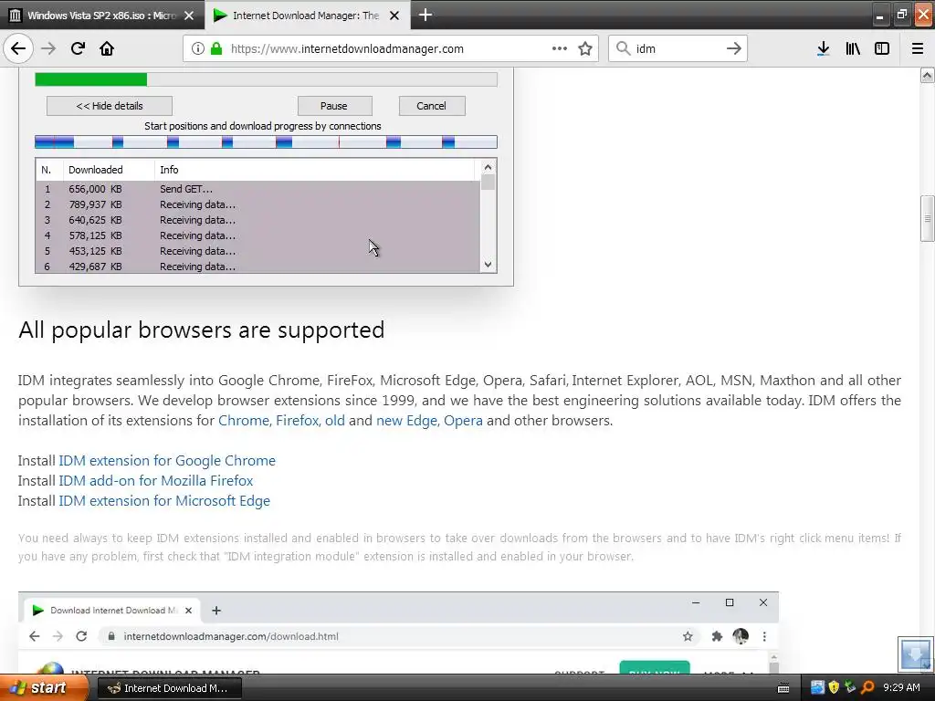Open the Firefox, link in paragraph

[299, 420]
